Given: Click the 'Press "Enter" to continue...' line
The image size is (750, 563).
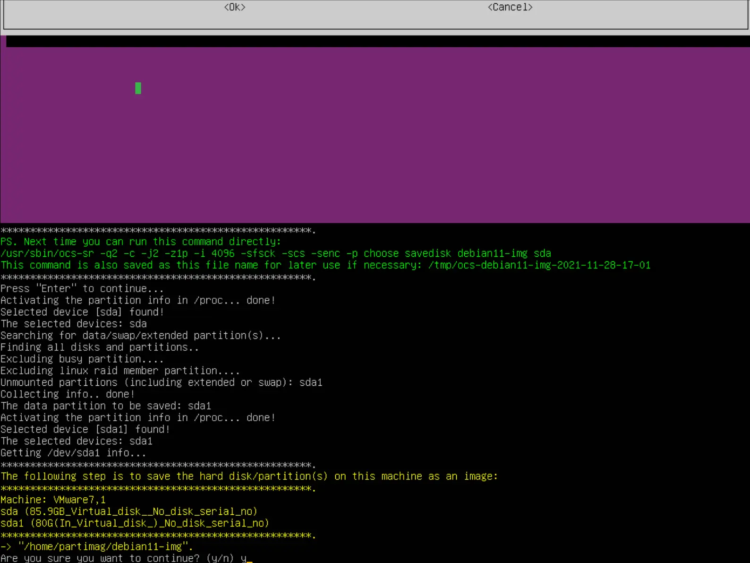Looking at the screenshot, I should [82, 289].
